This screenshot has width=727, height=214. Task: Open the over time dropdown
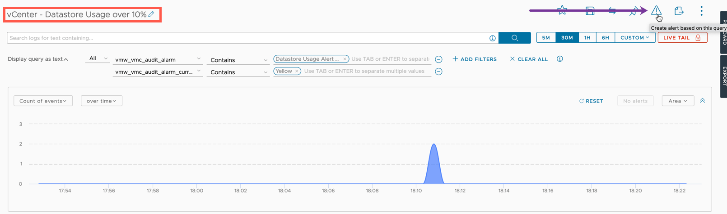pos(102,101)
